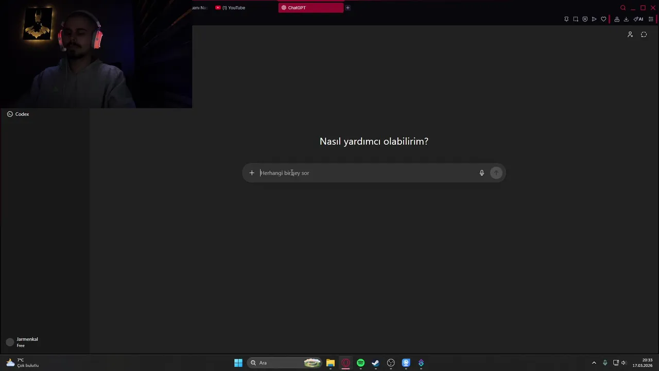Open Spotify from the taskbar

click(360, 363)
